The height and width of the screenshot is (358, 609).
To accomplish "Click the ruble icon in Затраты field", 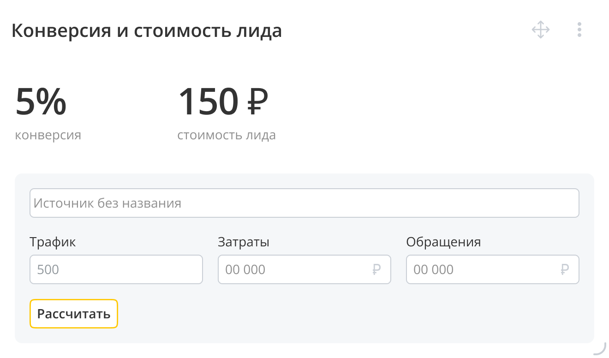I will coord(376,269).
